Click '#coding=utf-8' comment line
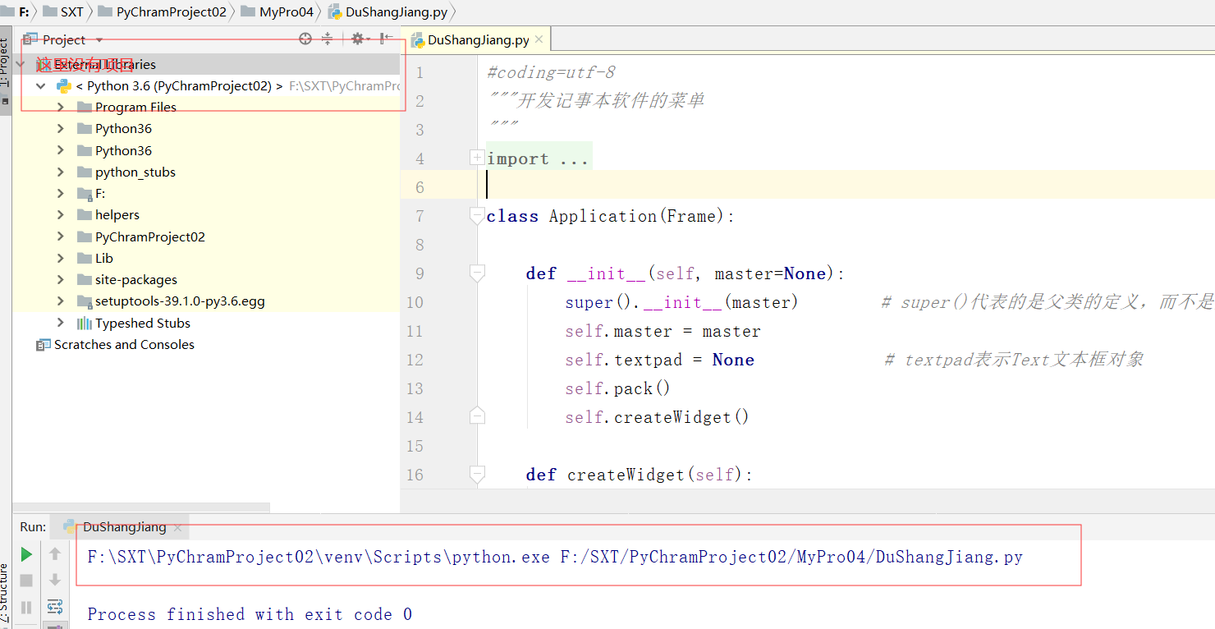 point(551,72)
